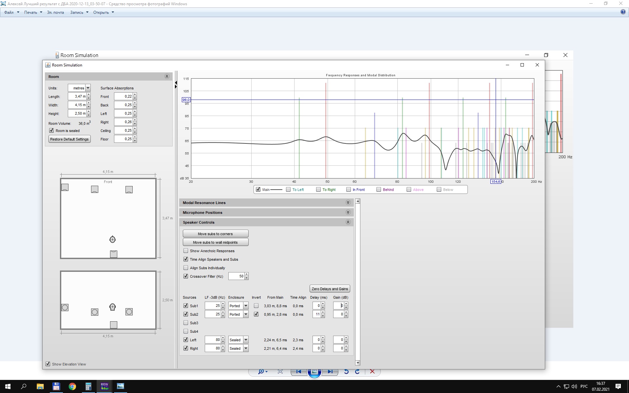Open the Photo Viewer zoom control

[263, 371]
